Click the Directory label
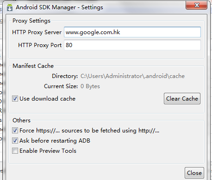This screenshot has height=180, width=212. [65, 76]
